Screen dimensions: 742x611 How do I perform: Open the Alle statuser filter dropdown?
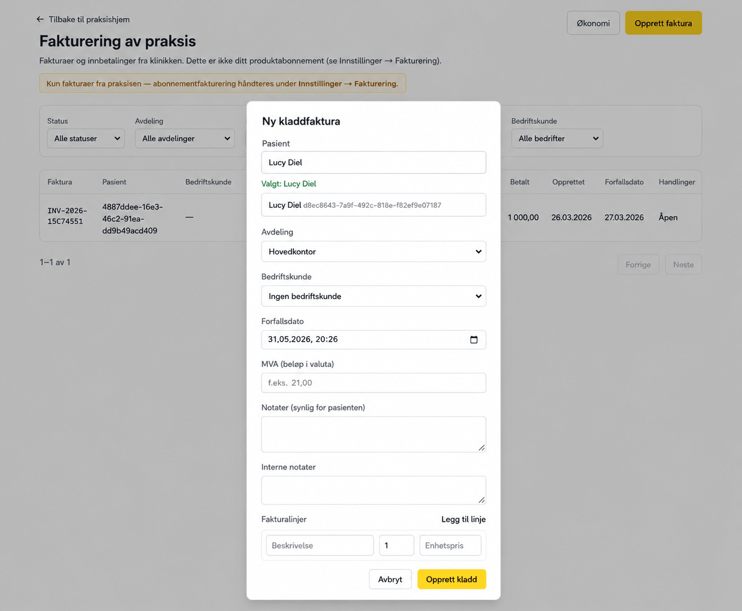coord(86,139)
